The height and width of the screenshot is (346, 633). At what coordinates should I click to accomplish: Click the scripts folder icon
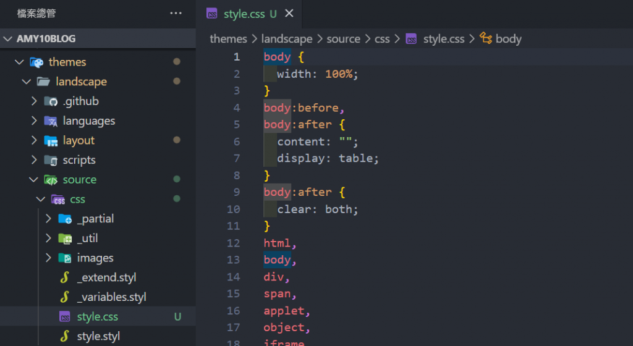[51, 161]
